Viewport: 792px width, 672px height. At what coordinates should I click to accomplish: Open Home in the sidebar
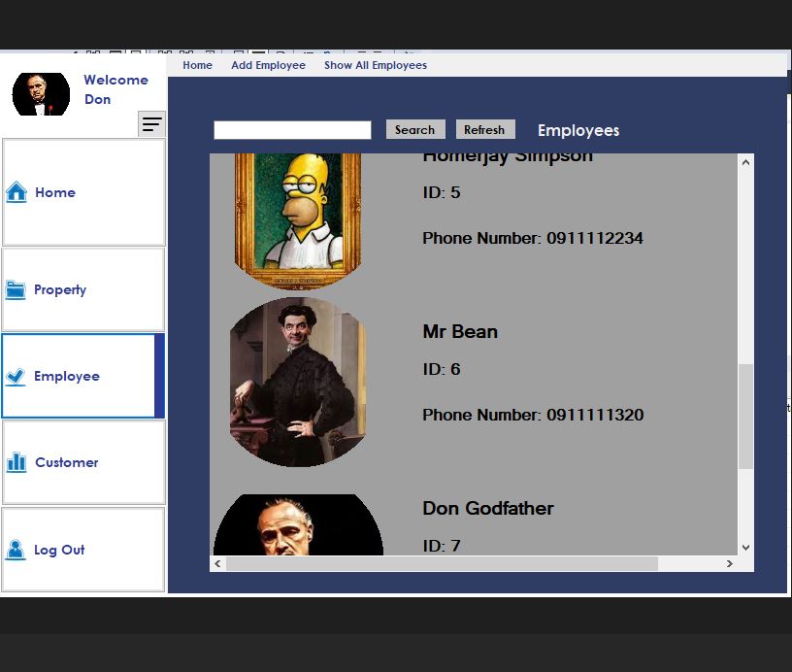point(83,192)
